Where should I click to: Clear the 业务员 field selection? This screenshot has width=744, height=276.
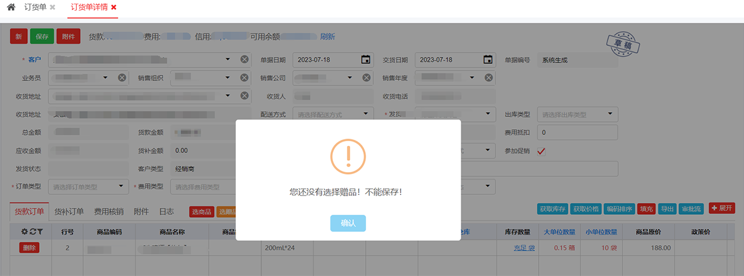tap(122, 77)
